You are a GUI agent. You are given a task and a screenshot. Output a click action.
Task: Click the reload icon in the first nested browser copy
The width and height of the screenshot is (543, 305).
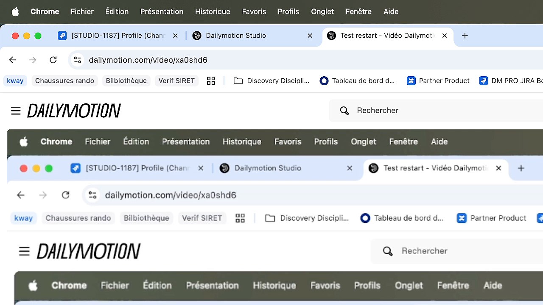point(65,195)
